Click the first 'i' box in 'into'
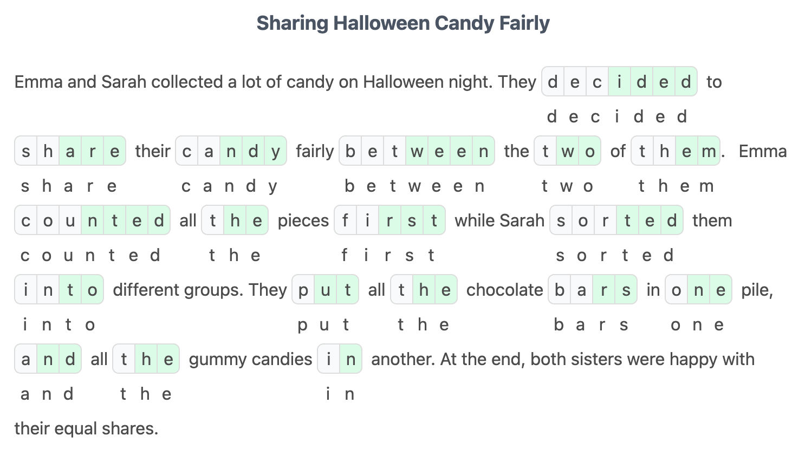 [x=25, y=290]
